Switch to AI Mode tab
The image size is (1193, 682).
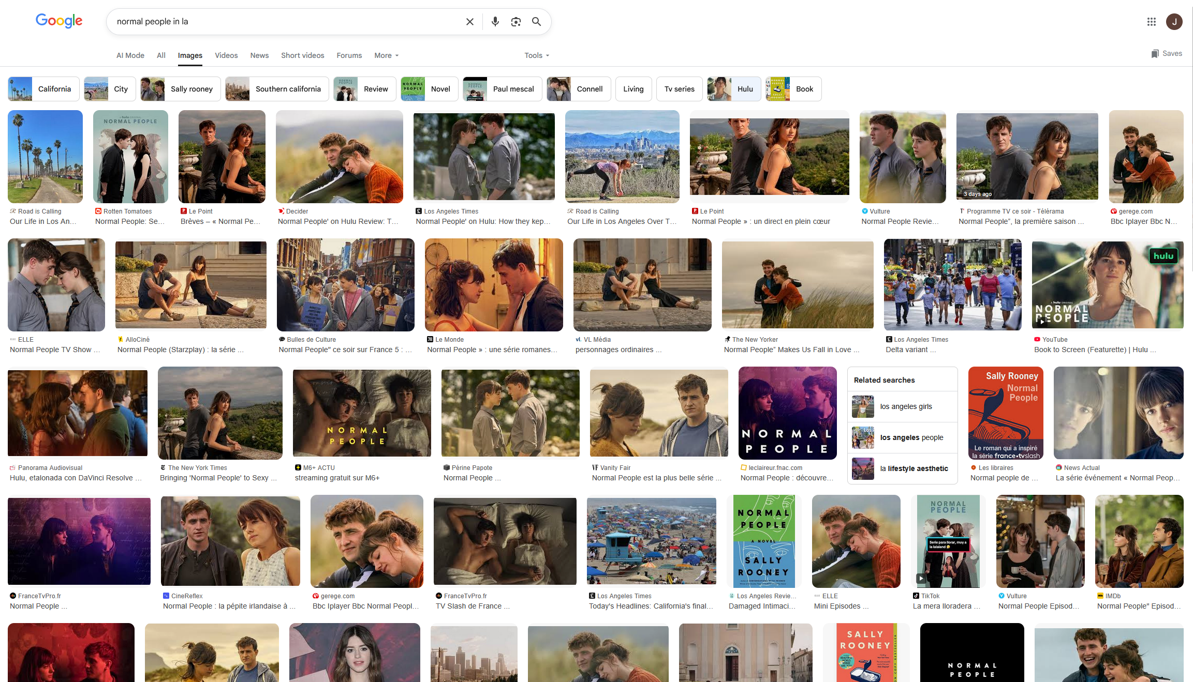(130, 55)
